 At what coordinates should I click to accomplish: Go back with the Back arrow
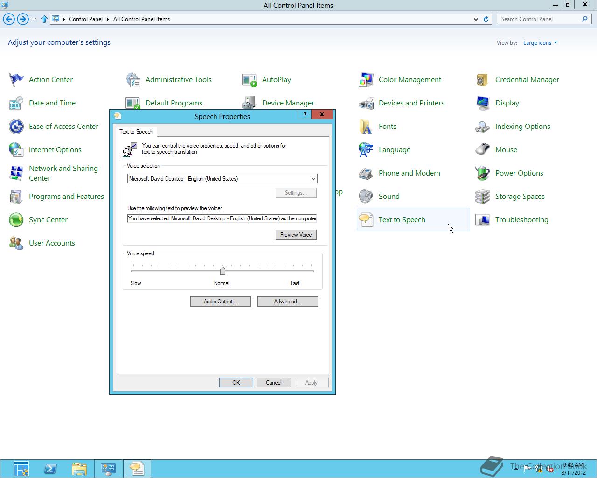click(x=8, y=19)
